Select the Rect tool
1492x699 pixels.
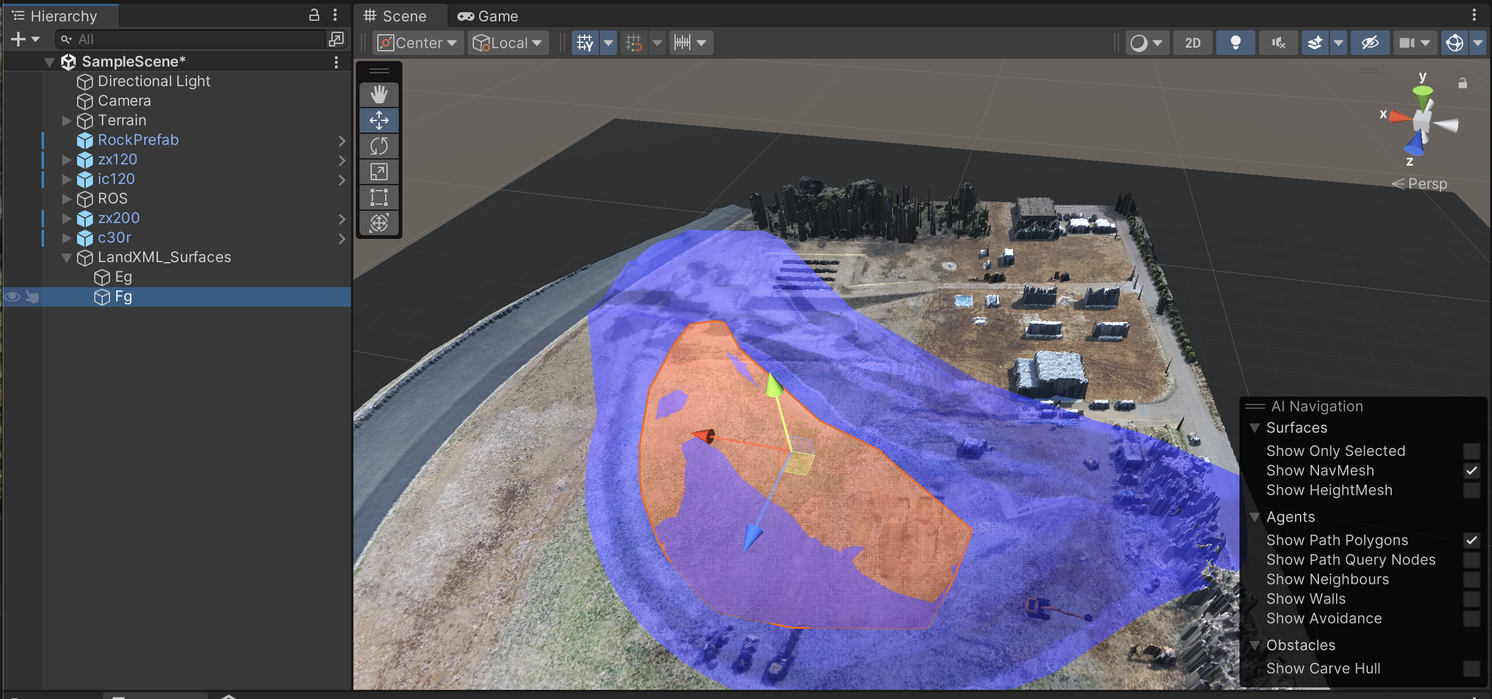click(379, 197)
